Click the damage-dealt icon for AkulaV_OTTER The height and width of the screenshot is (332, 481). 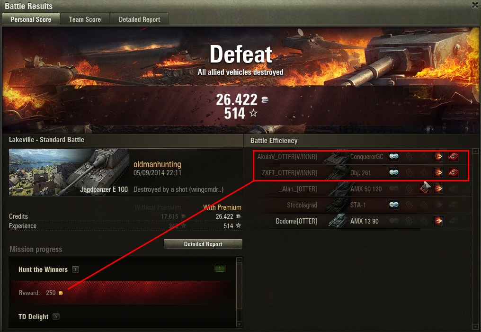click(439, 156)
